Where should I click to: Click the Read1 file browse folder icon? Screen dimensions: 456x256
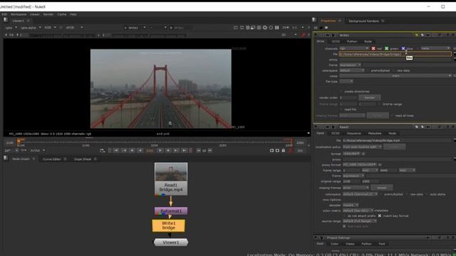pyautogui.click(x=455, y=141)
